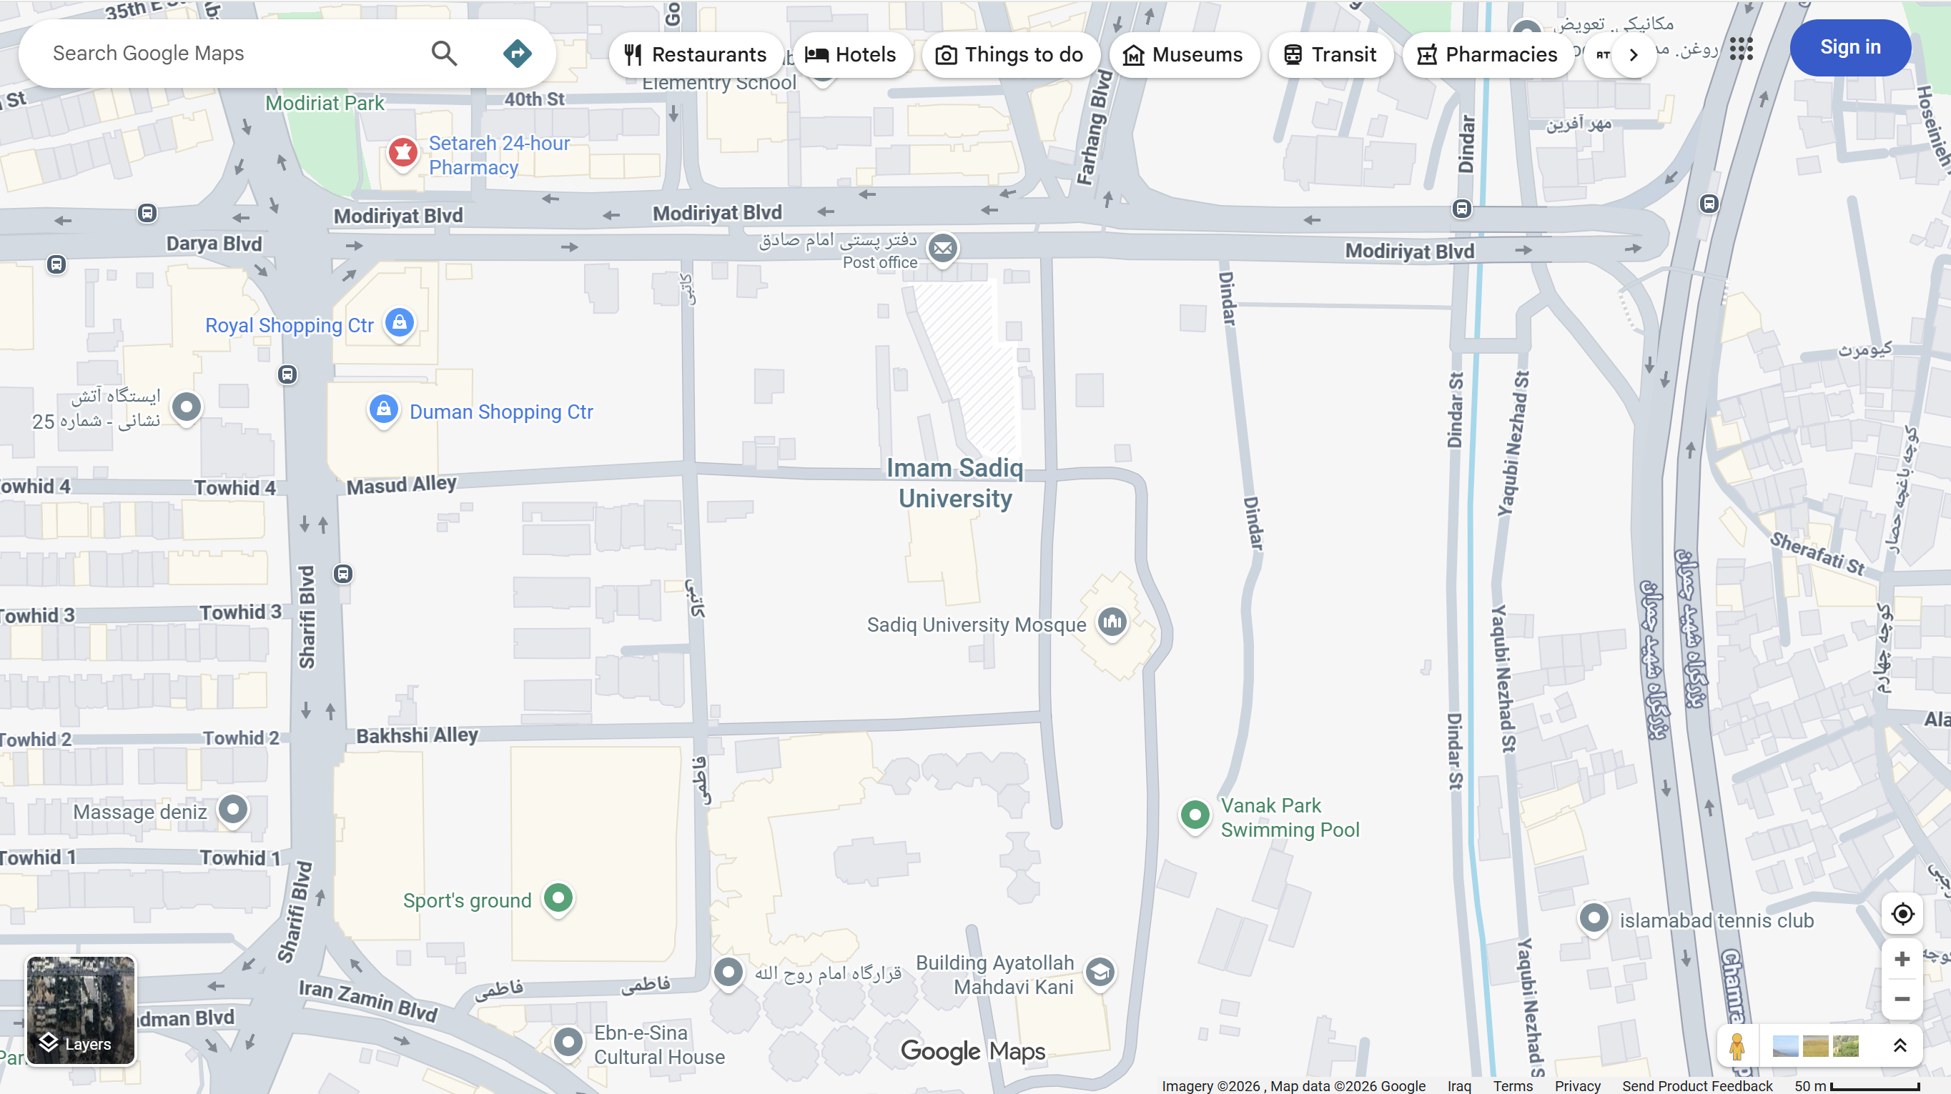
Task: Click the Royal Shopping Ctr label
Action: (x=290, y=326)
